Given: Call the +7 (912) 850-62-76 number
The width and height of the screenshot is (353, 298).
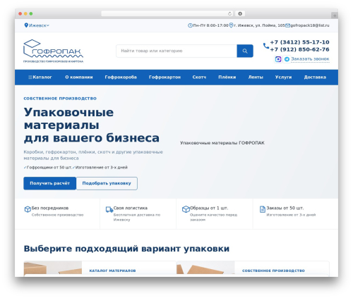Looking at the screenshot, I should tap(299, 49).
